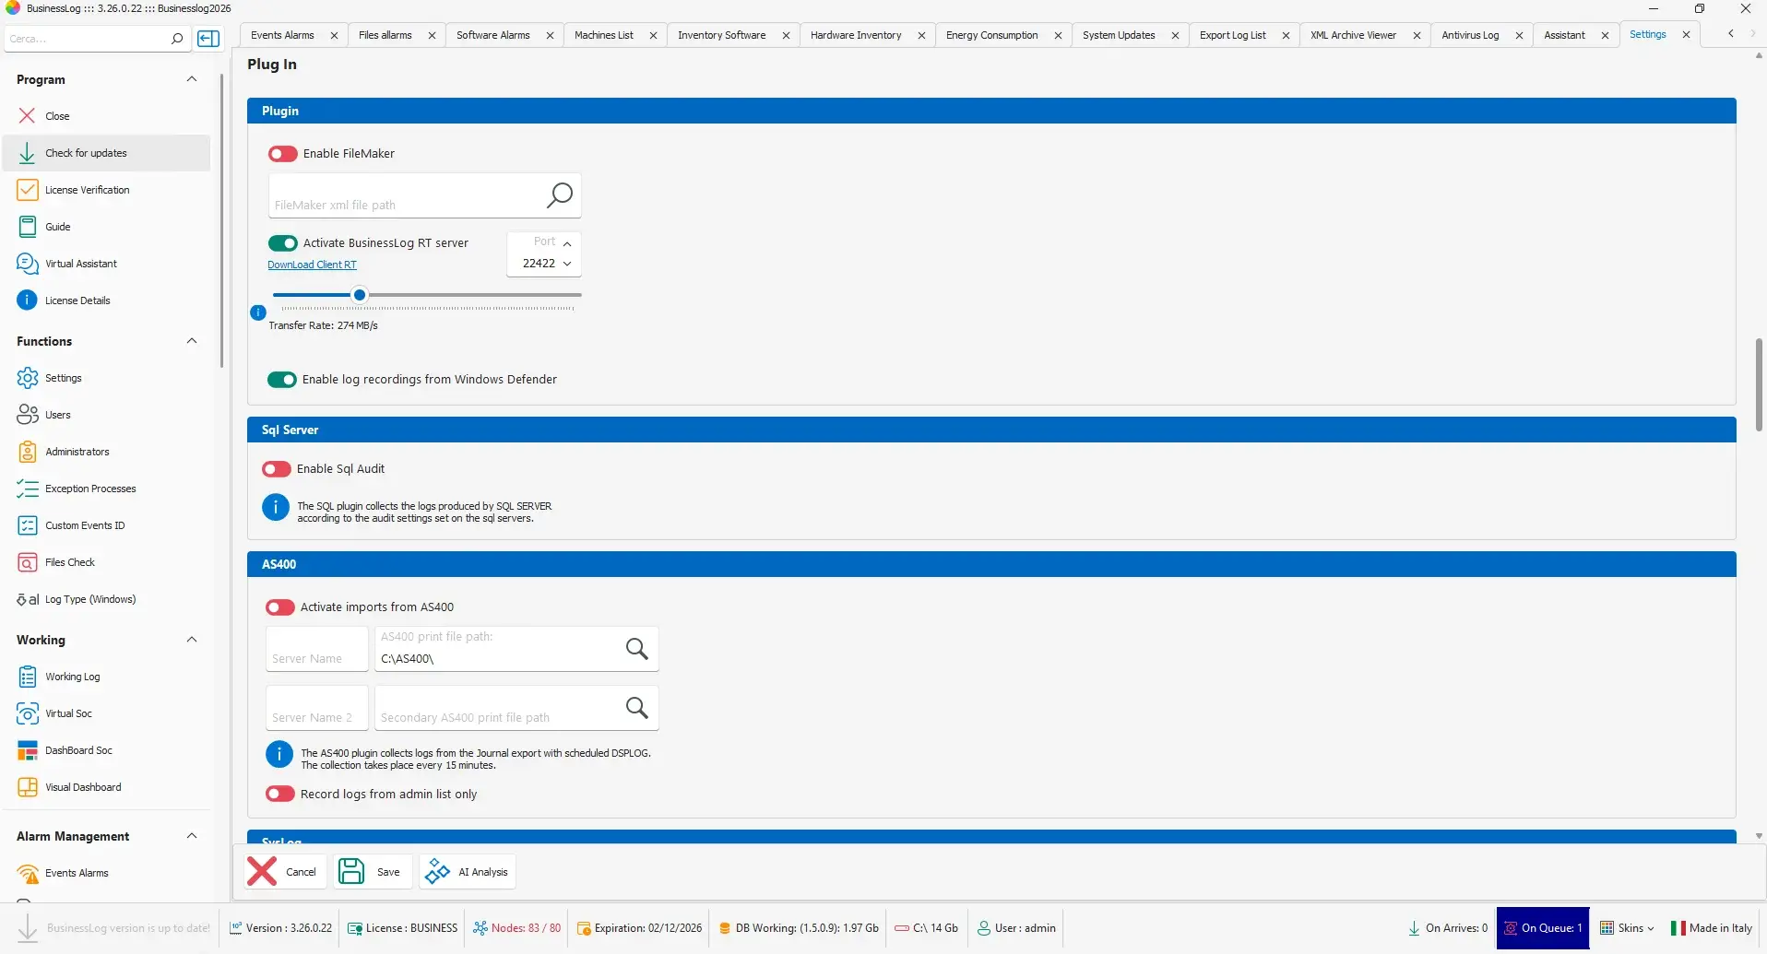This screenshot has width=1767, height=954.
Task: Browse AS400 print file path magnifier
Action: click(636, 649)
